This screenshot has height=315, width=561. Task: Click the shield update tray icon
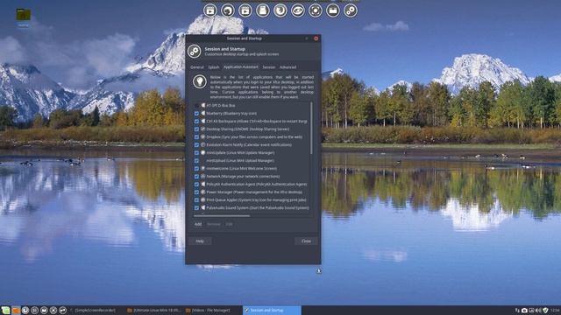[x=545, y=311]
